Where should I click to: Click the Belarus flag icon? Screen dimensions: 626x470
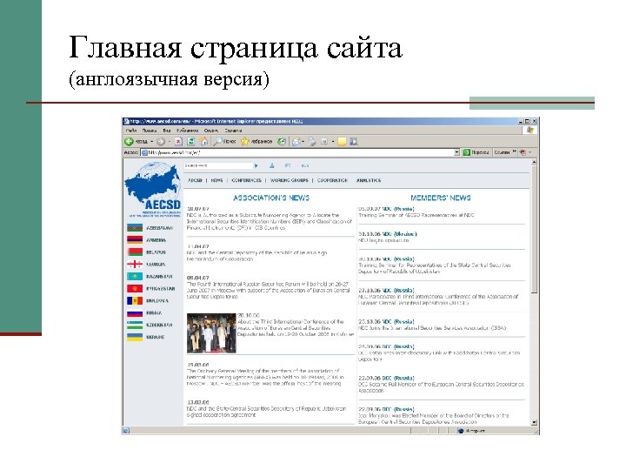[135, 252]
